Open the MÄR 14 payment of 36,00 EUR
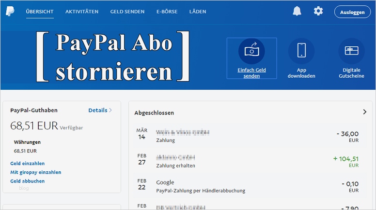This screenshot has height=210, width=376. (x=250, y=136)
